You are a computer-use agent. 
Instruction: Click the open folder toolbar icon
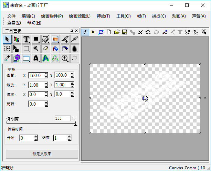[117, 32]
